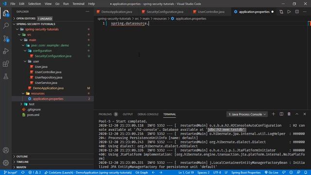Switch to Debug Console tab
Image resolution: width=311 pixels, height=175 pixels.
[x=148, y=114]
